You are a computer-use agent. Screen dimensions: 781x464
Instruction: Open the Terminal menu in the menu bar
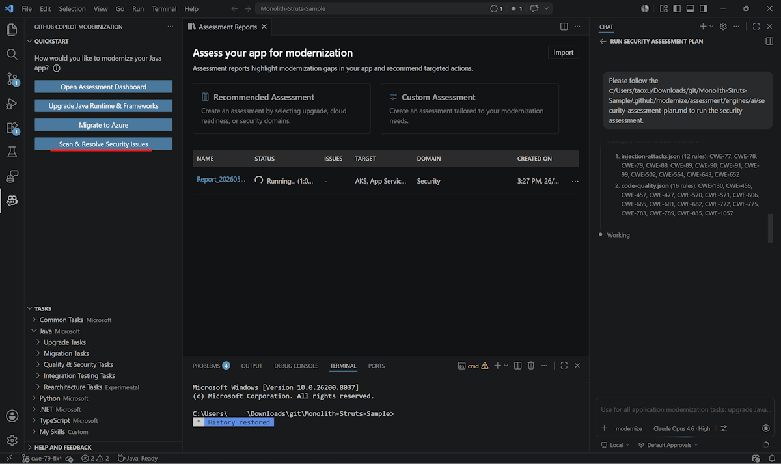[164, 8]
